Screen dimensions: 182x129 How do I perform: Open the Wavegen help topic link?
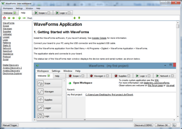coord(7,29)
